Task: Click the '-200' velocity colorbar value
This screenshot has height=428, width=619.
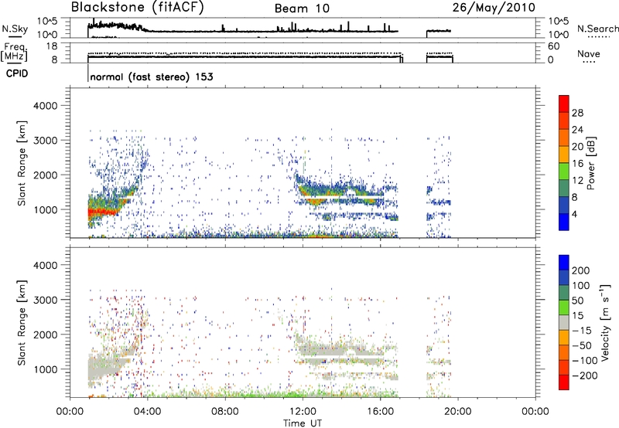Action: 583,375
